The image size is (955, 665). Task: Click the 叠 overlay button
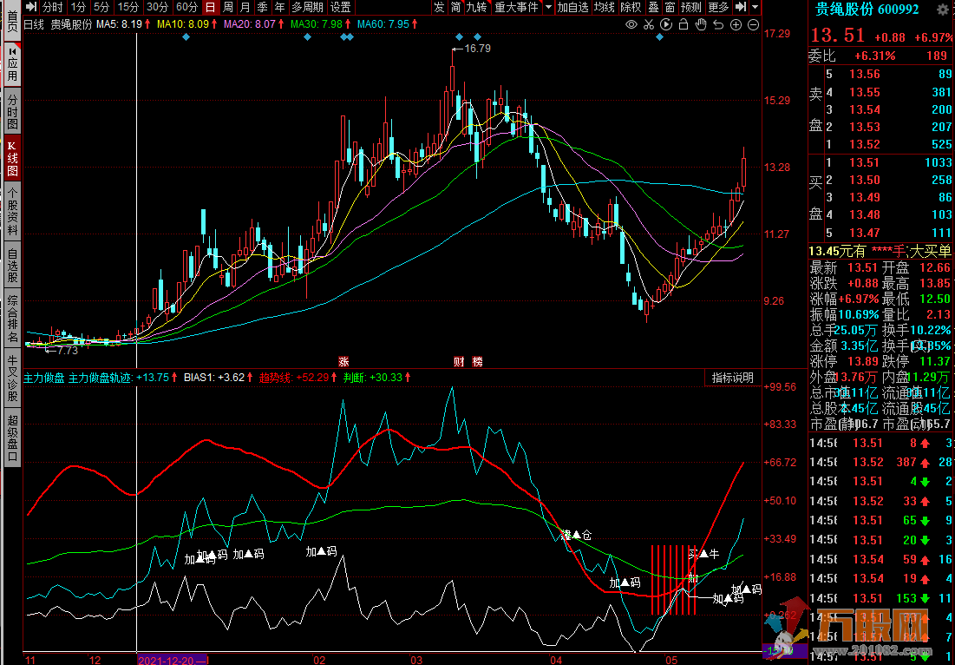coord(653,7)
